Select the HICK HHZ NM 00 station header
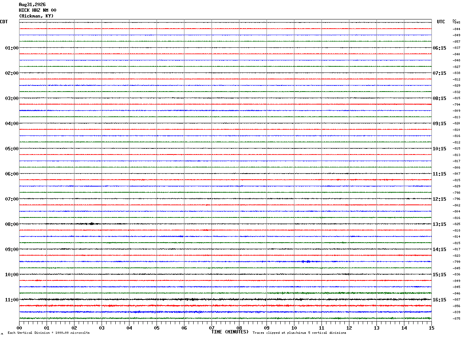462x338 pixels. click(37, 10)
